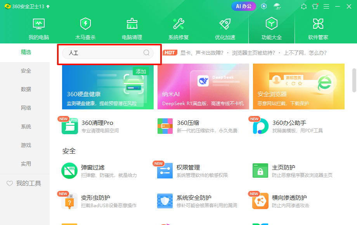Click text 专业清理电脑空间
The image size is (357, 225).
coord(100,131)
